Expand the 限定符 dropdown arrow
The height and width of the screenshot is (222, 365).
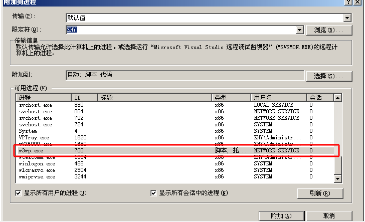pos(300,30)
